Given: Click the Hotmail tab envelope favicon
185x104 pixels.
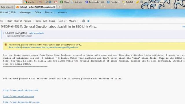Looking at the screenshot, I should click(18, 7).
